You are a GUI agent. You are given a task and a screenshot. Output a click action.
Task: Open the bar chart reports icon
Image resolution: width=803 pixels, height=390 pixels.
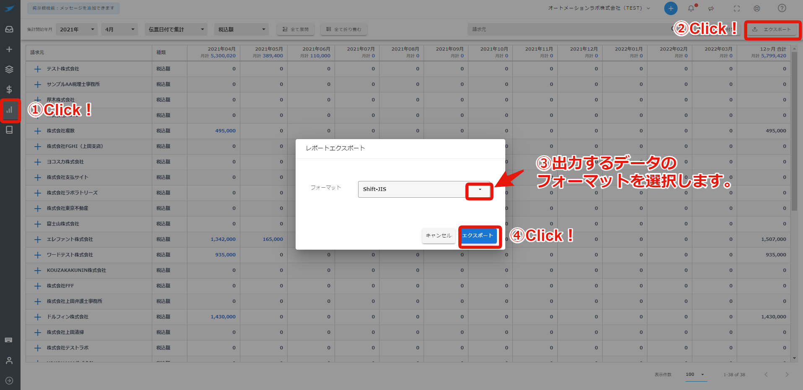tap(9, 110)
